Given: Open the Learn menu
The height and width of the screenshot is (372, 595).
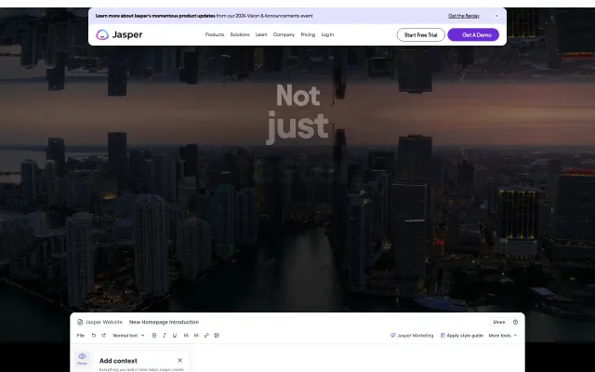Looking at the screenshot, I should coord(261,34).
